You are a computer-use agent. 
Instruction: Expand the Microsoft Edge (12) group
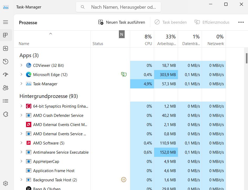(21, 75)
